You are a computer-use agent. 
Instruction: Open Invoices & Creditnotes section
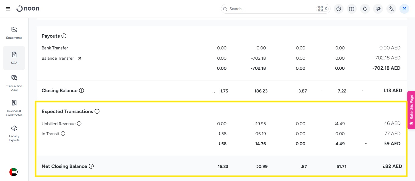[14, 108]
